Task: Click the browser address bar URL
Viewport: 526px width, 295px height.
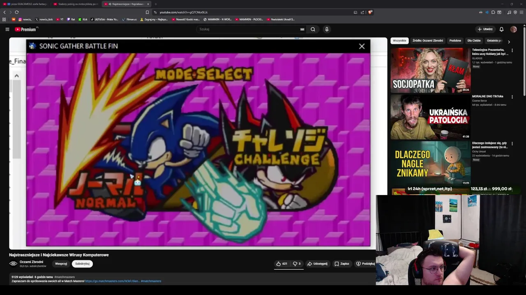Action: tap(183, 12)
